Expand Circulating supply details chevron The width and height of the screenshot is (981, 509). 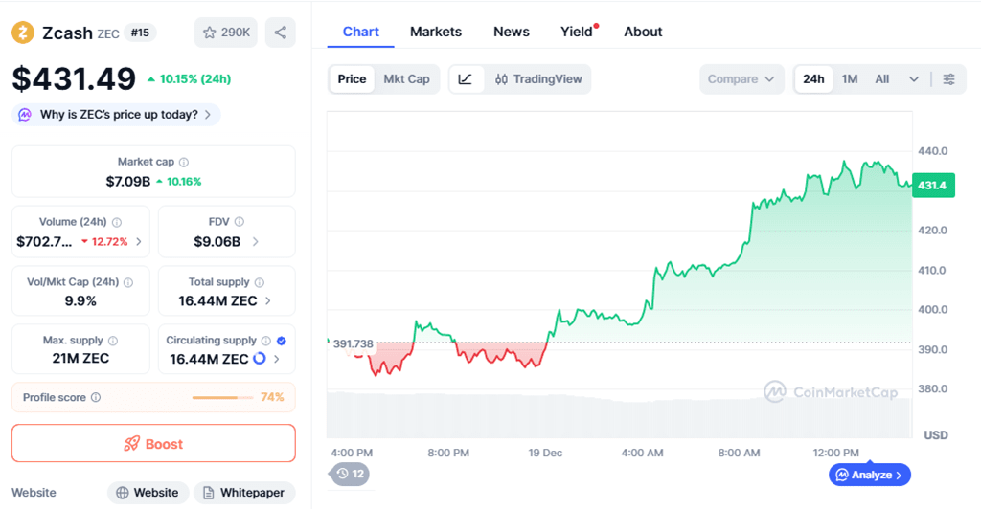[277, 359]
